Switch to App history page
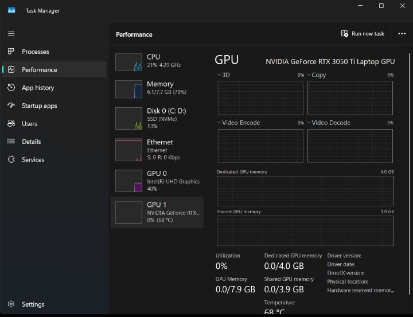This screenshot has height=317, width=413. 54,87
